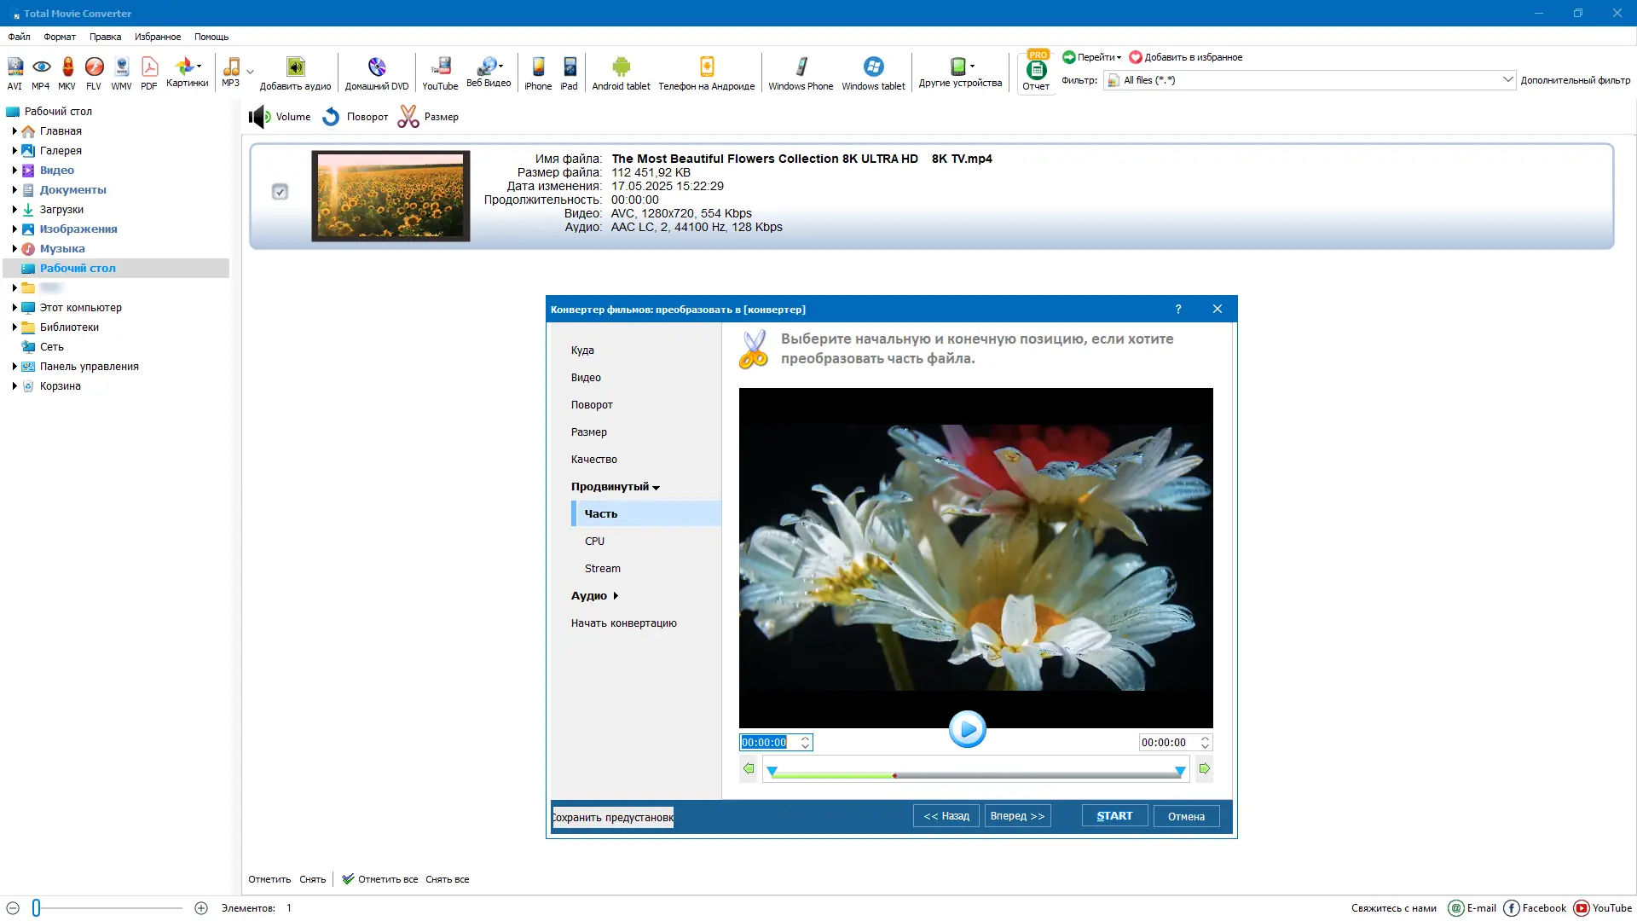Open the All files filter dropdown

pyautogui.click(x=1507, y=79)
